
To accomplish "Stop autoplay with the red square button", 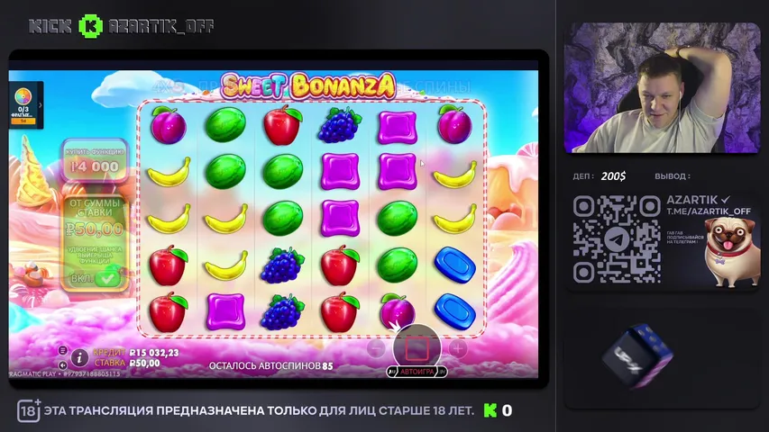I will pyautogui.click(x=417, y=347).
